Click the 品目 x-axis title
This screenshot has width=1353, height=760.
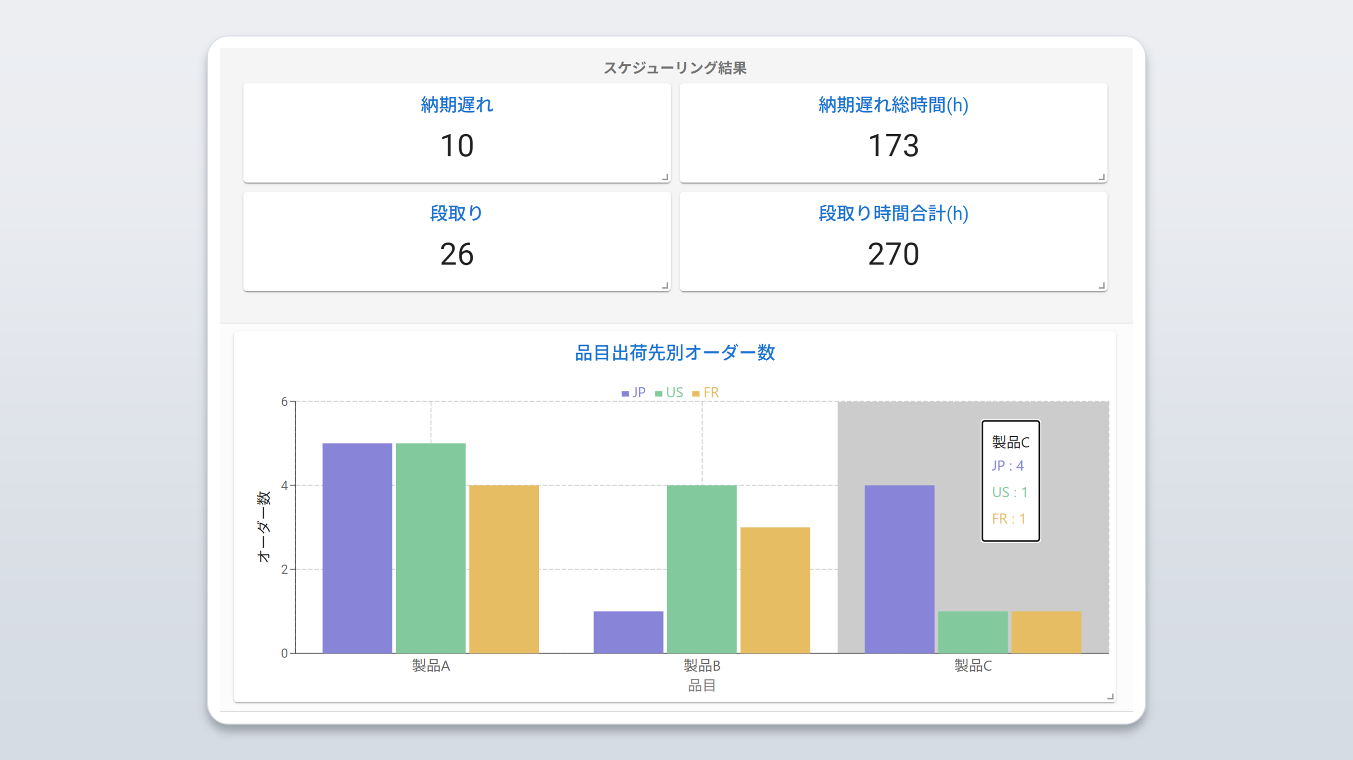(x=702, y=686)
